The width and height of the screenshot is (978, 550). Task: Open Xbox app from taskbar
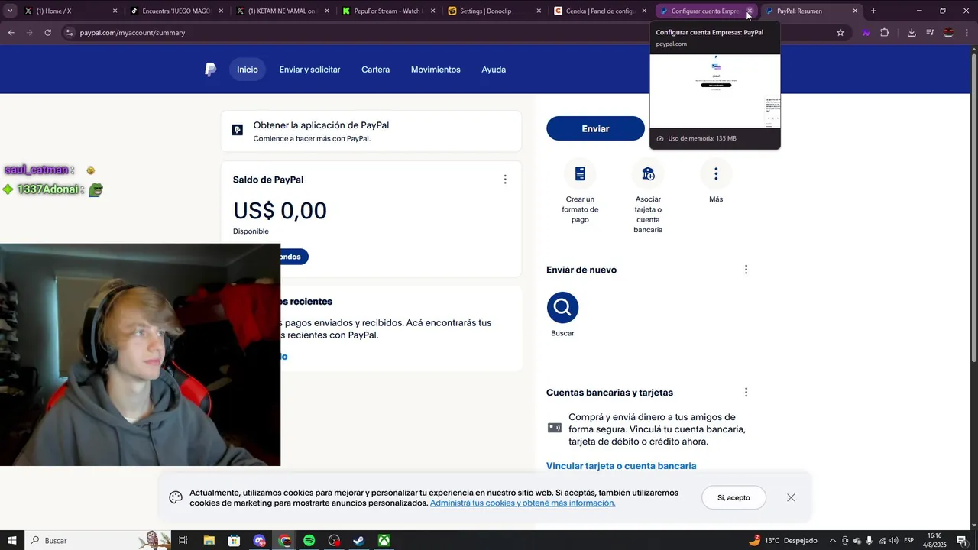click(x=384, y=540)
